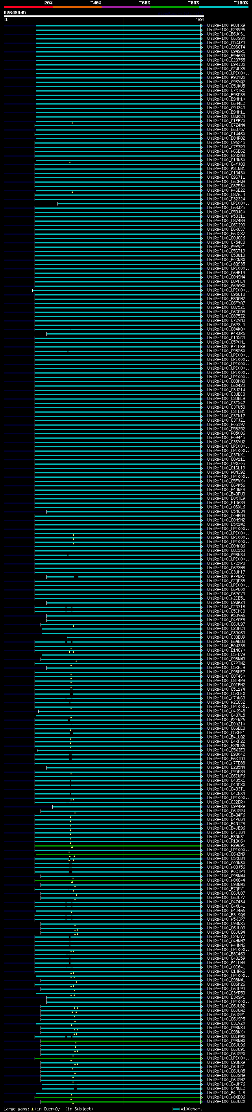
Task: Pick the UniRef100_C1MWS0 row label
Action: point(226,160)
